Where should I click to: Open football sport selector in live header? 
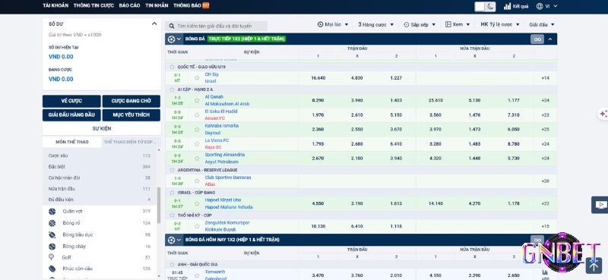[x=175, y=39]
